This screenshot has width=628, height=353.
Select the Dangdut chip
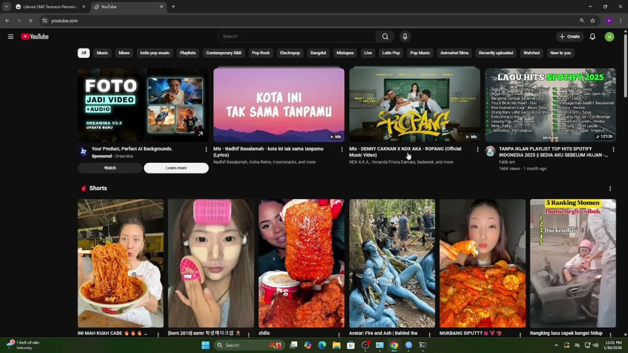(x=318, y=53)
